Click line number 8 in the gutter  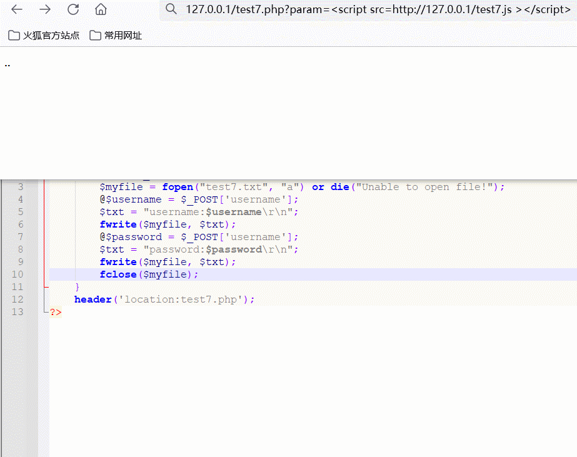21,249
